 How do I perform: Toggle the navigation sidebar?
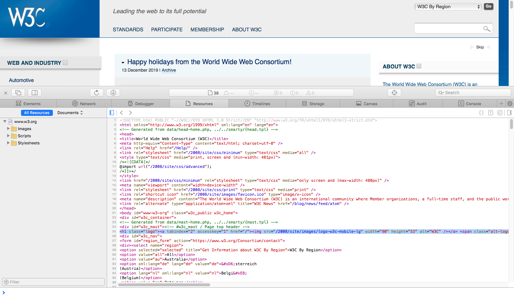112,113
